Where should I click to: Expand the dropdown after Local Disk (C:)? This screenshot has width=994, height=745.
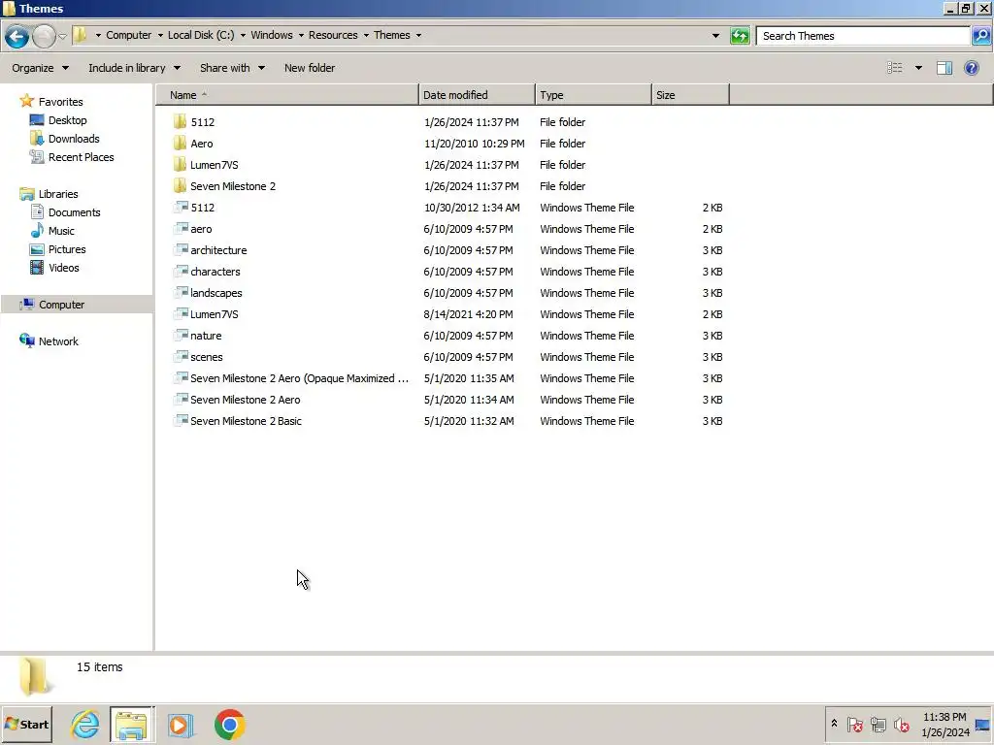click(243, 36)
